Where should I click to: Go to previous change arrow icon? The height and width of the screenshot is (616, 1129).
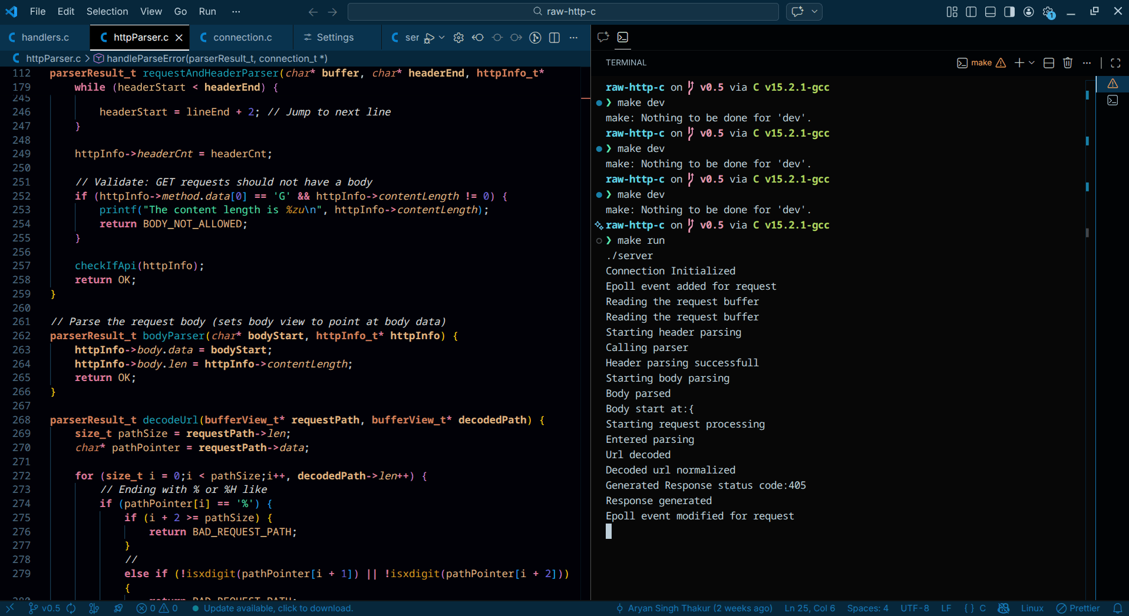tap(478, 38)
